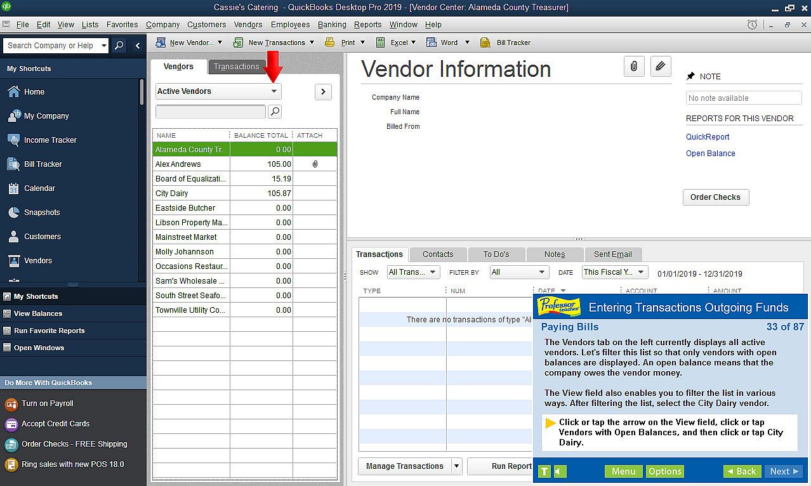Click the vendor search magnifier button
Screen dimensions: 811x486
pos(275,112)
